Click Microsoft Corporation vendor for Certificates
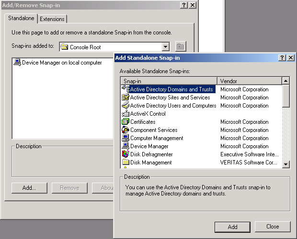The width and height of the screenshot is (297, 239). tap(244, 122)
